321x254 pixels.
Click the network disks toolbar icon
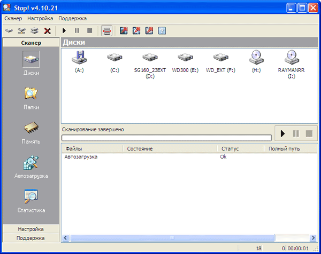point(22,31)
